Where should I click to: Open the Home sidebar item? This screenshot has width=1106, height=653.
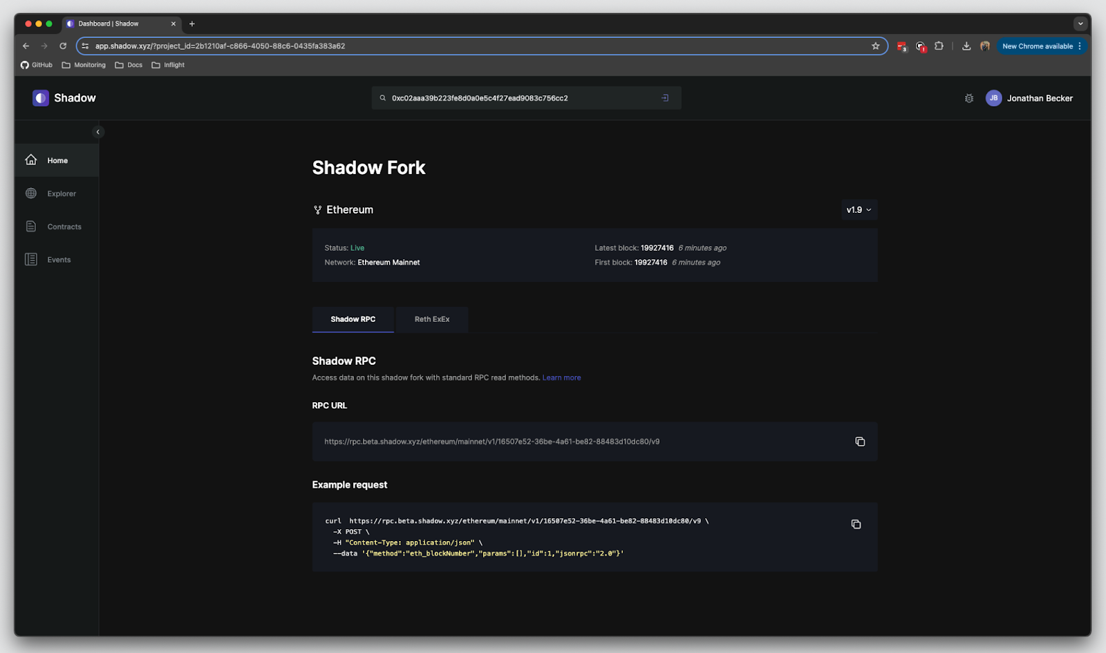57,160
